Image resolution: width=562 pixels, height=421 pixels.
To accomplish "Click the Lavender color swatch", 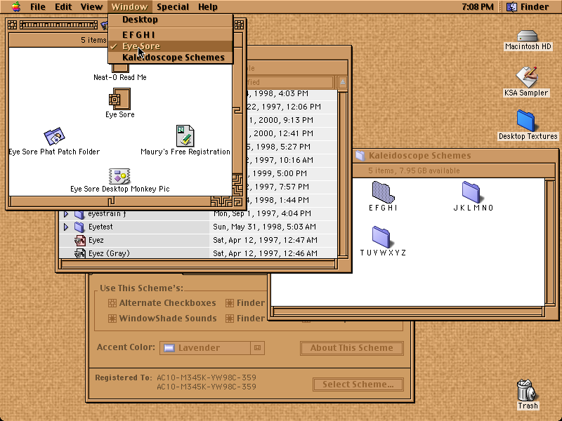I will pyautogui.click(x=169, y=348).
